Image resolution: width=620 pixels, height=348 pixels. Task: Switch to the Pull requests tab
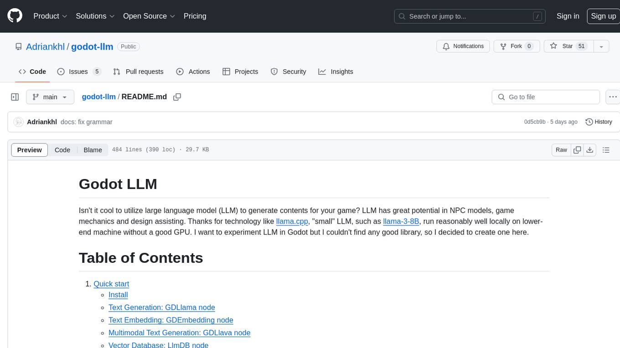(138, 72)
